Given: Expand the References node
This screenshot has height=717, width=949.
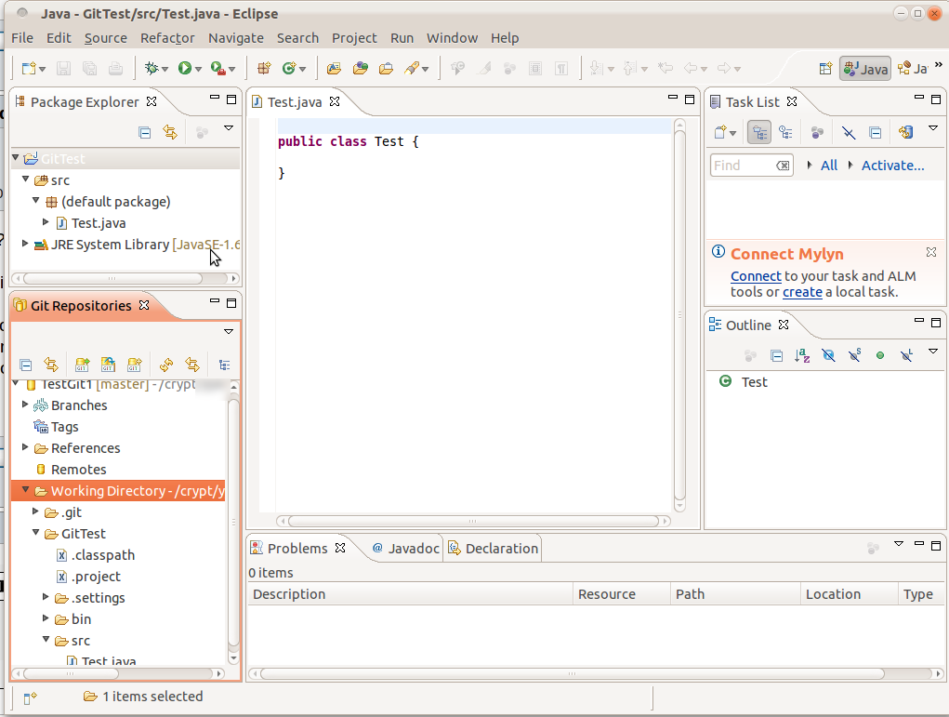Looking at the screenshot, I should click(x=25, y=447).
